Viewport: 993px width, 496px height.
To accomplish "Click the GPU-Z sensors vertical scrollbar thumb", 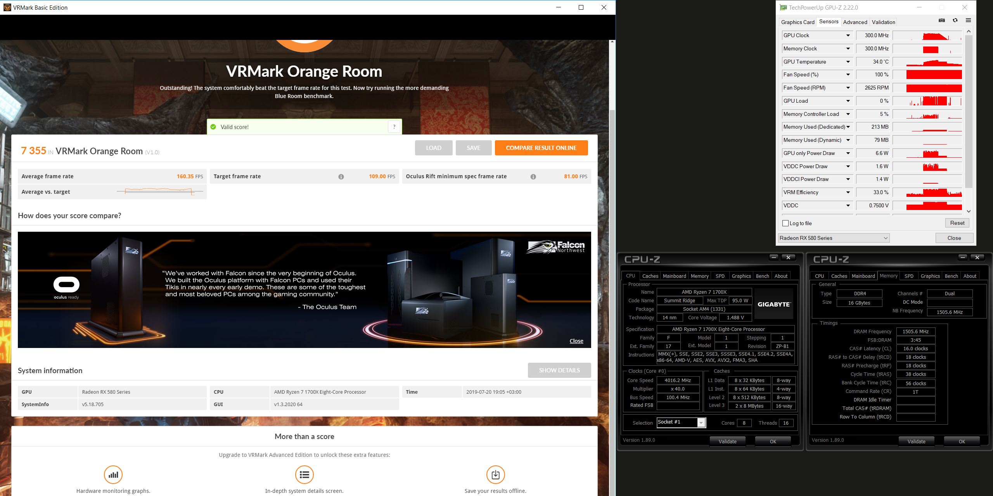I will tap(969, 112).
